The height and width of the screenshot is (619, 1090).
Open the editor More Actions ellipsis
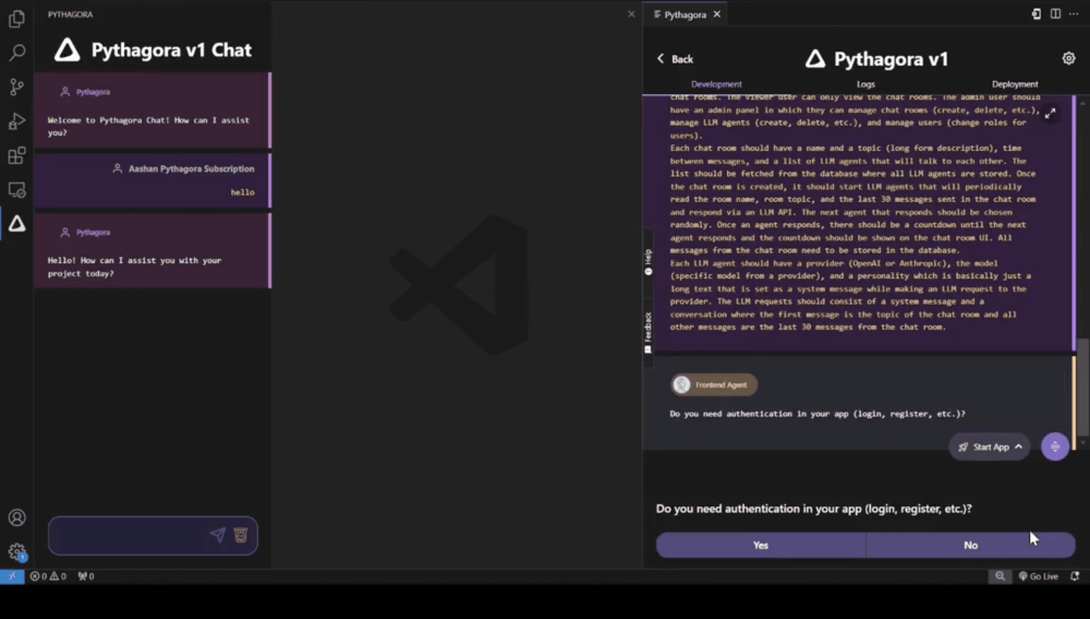[1073, 14]
